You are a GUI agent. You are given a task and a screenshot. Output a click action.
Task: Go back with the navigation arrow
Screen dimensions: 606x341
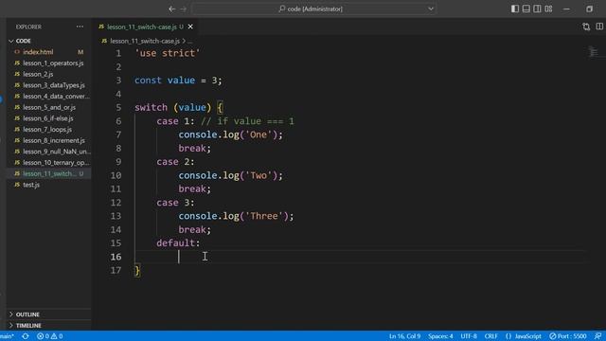click(x=172, y=9)
